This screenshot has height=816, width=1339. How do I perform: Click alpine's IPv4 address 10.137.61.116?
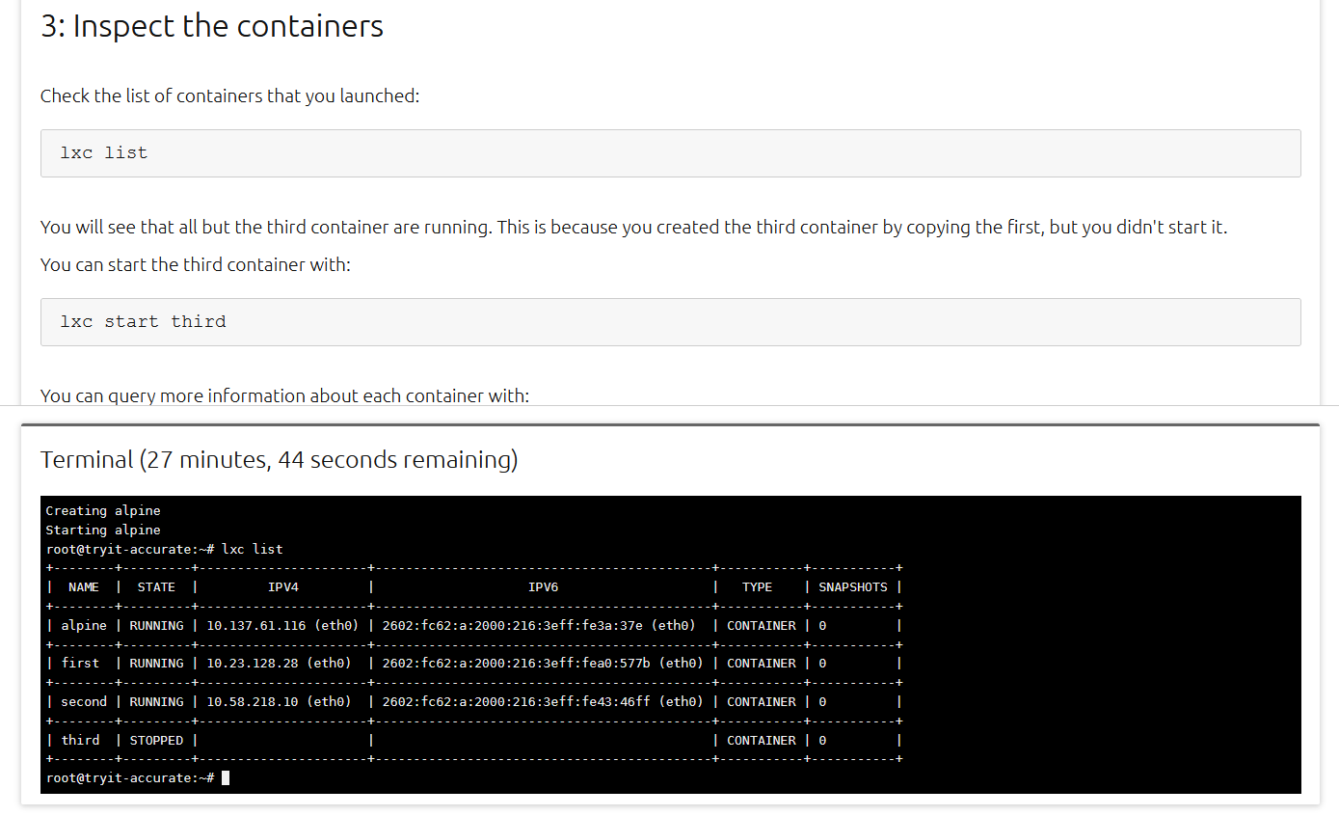256,626
